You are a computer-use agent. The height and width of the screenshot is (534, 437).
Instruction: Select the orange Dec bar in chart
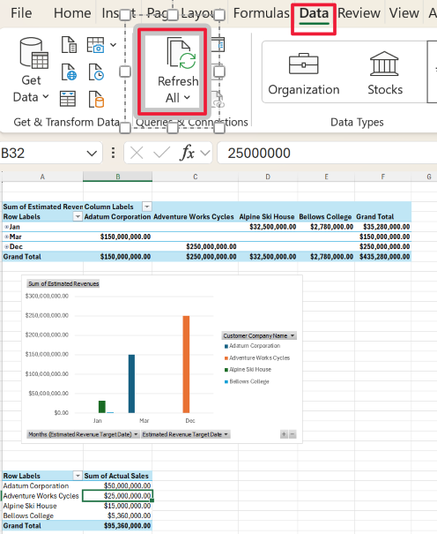pos(186,364)
